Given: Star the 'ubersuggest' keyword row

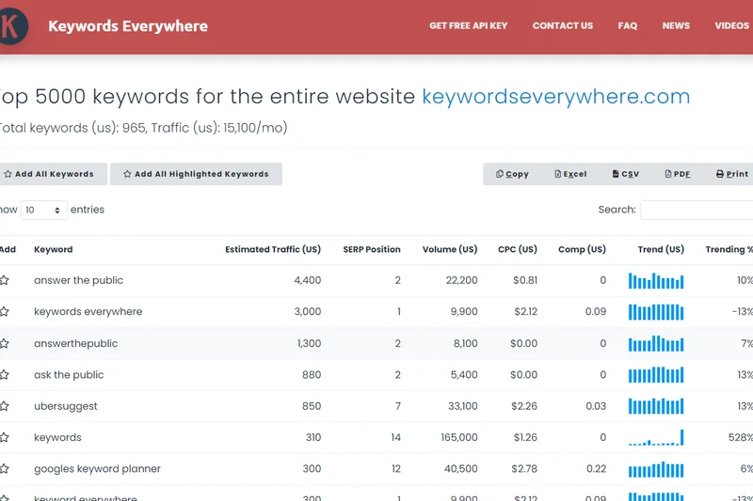Looking at the screenshot, I should (x=5, y=406).
